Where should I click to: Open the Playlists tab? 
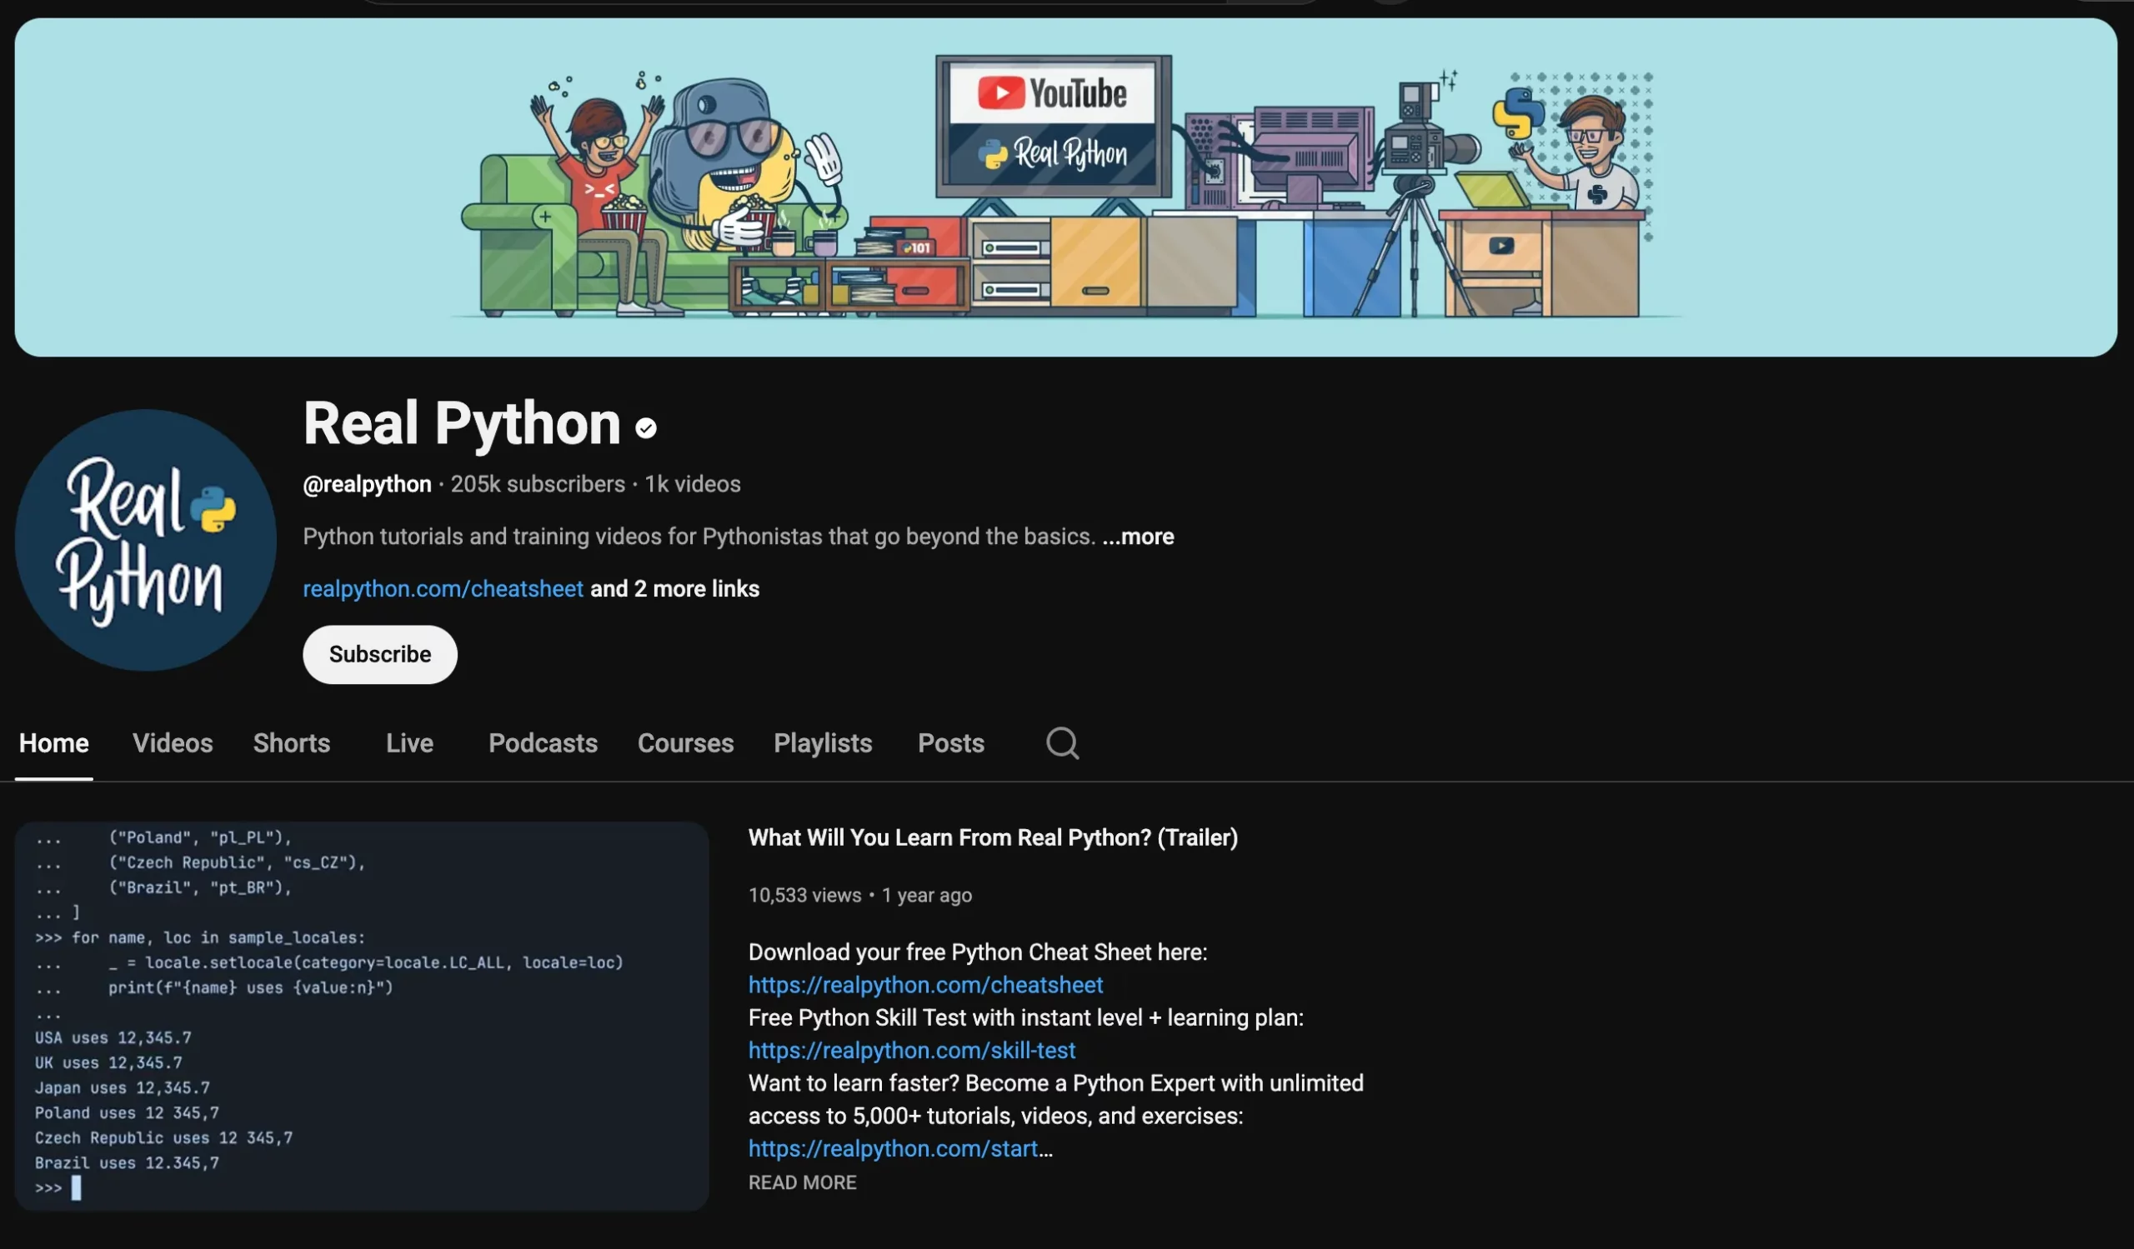[x=822, y=743]
